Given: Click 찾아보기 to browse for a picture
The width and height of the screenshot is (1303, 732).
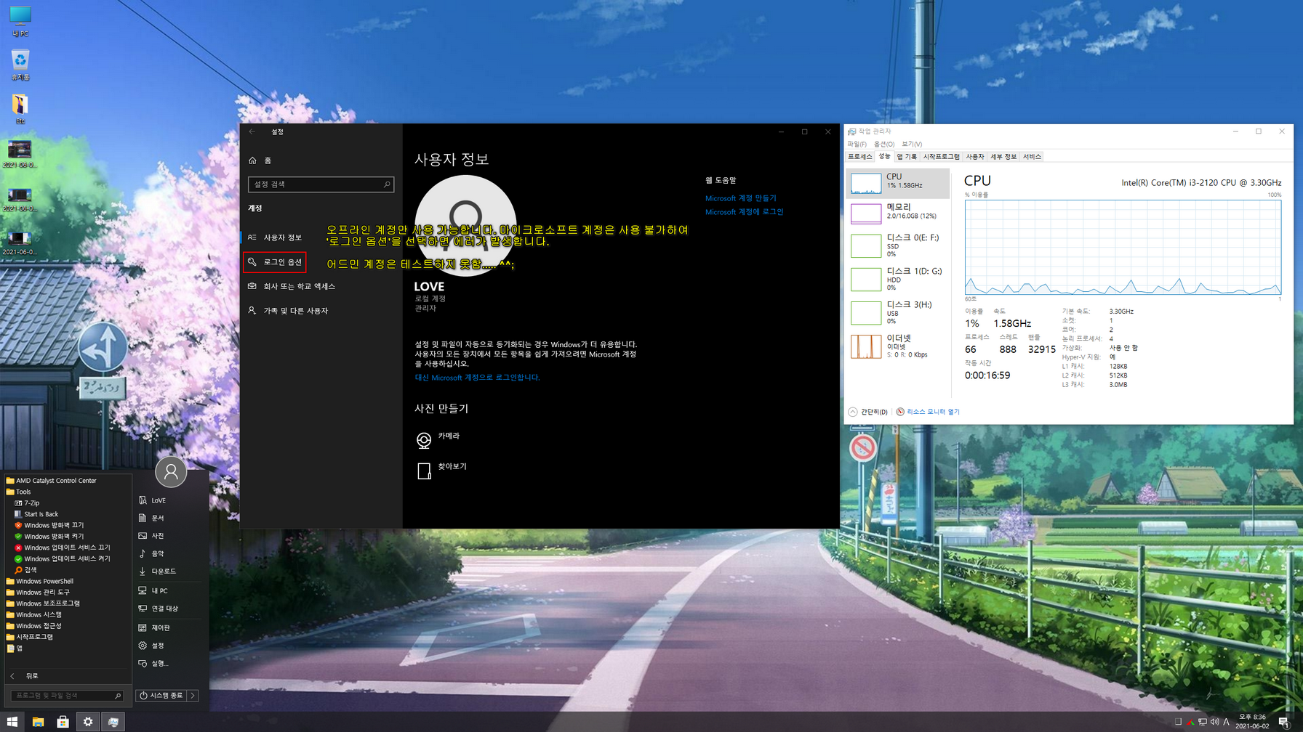Looking at the screenshot, I should tap(442, 469).
